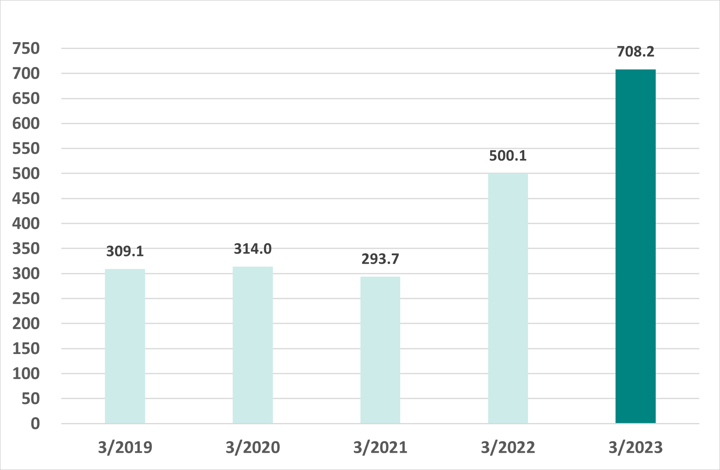The width and height of the screenshot is (720, 470).
Task: Select the 309.1 data label
Action: [x=125, y=252]
